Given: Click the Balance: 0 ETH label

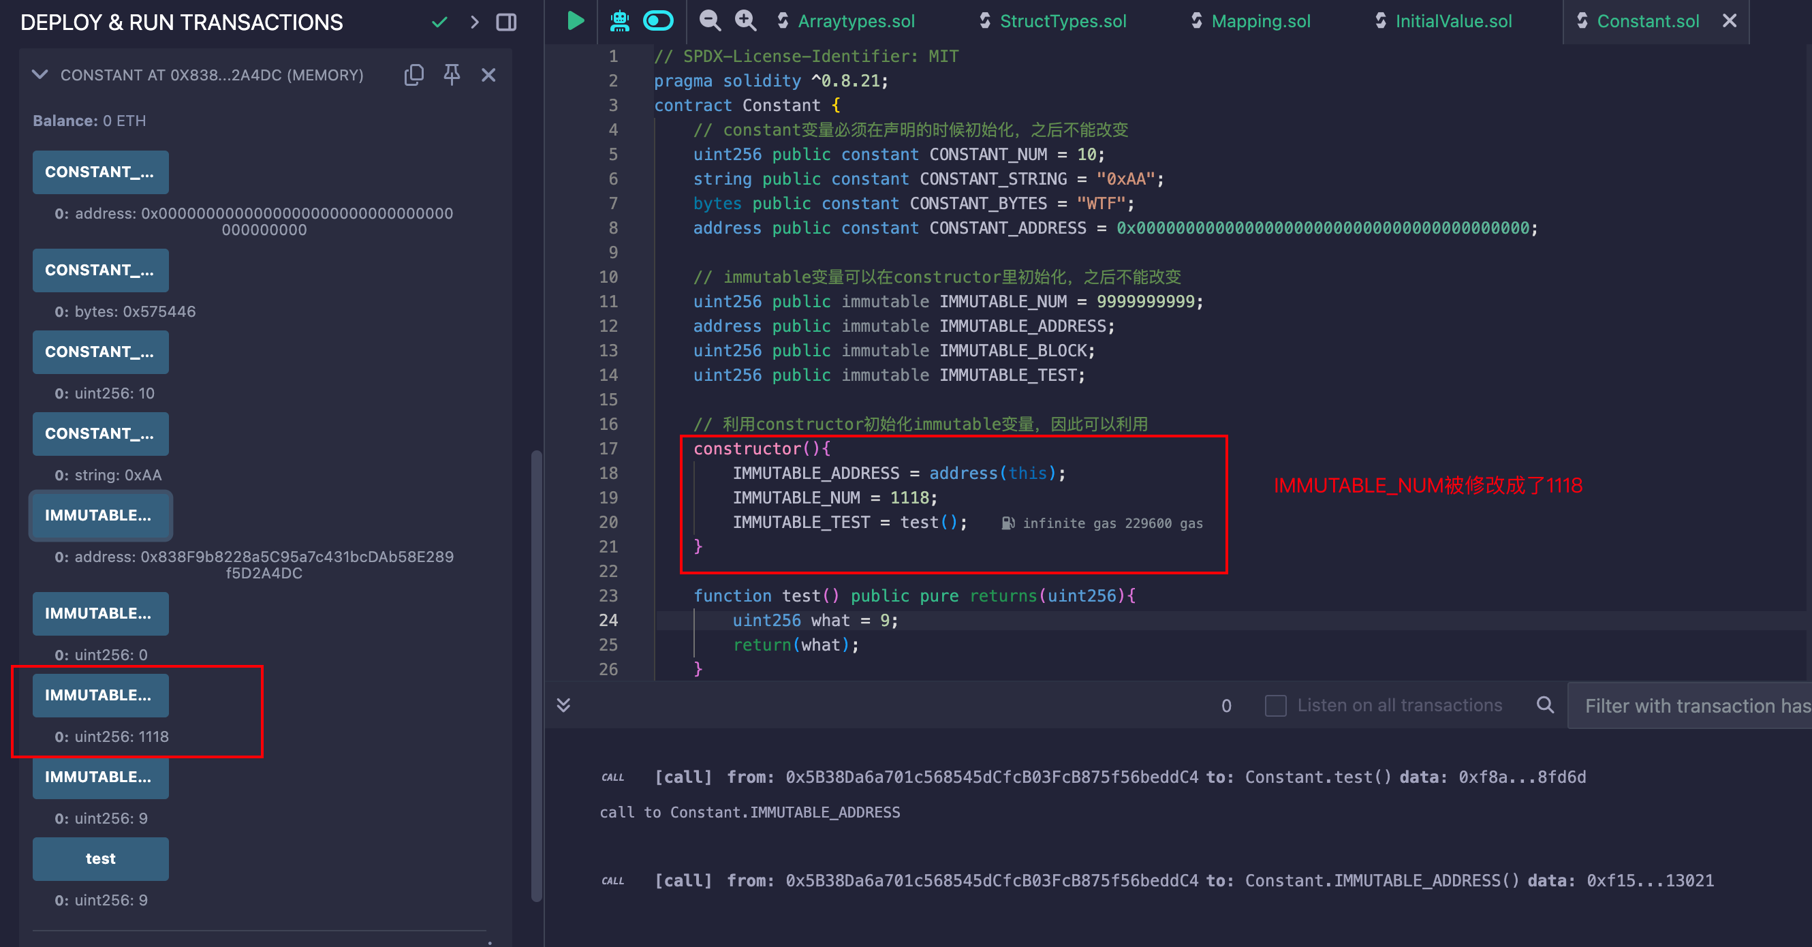Looking at the screenshot, I should tap(89, 121).
